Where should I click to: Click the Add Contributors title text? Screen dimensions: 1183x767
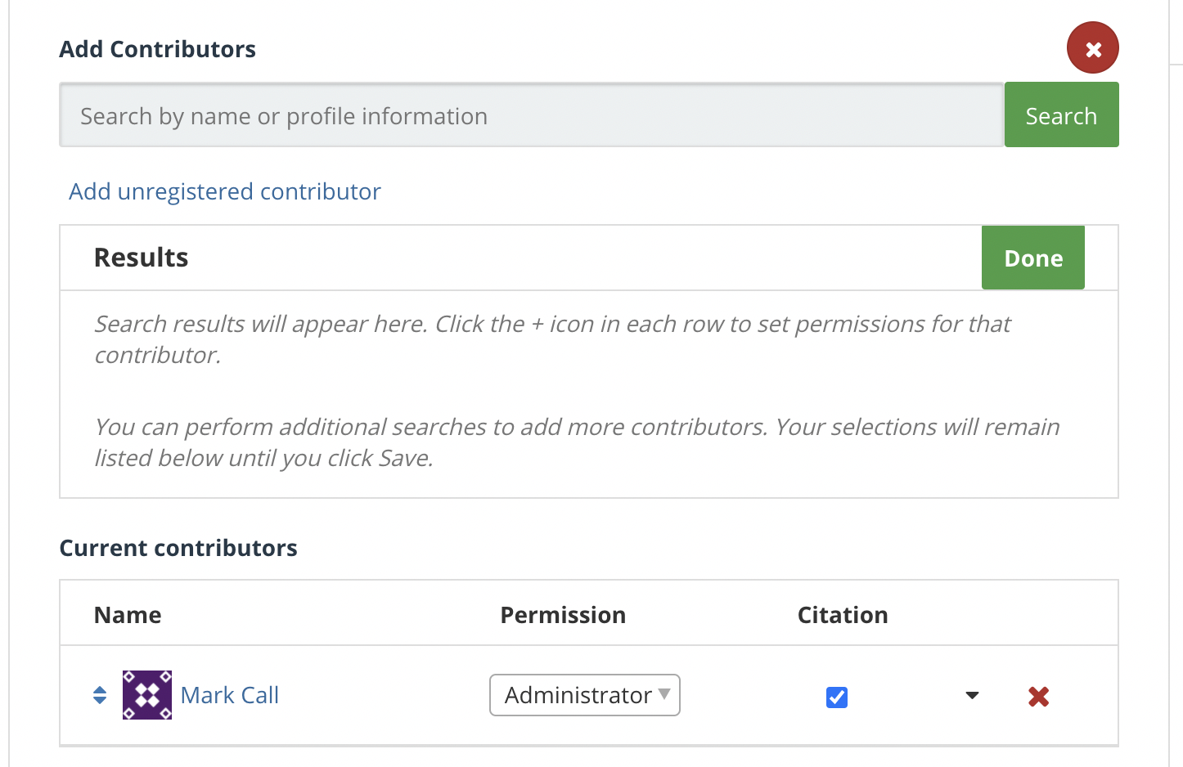[158, 49]
